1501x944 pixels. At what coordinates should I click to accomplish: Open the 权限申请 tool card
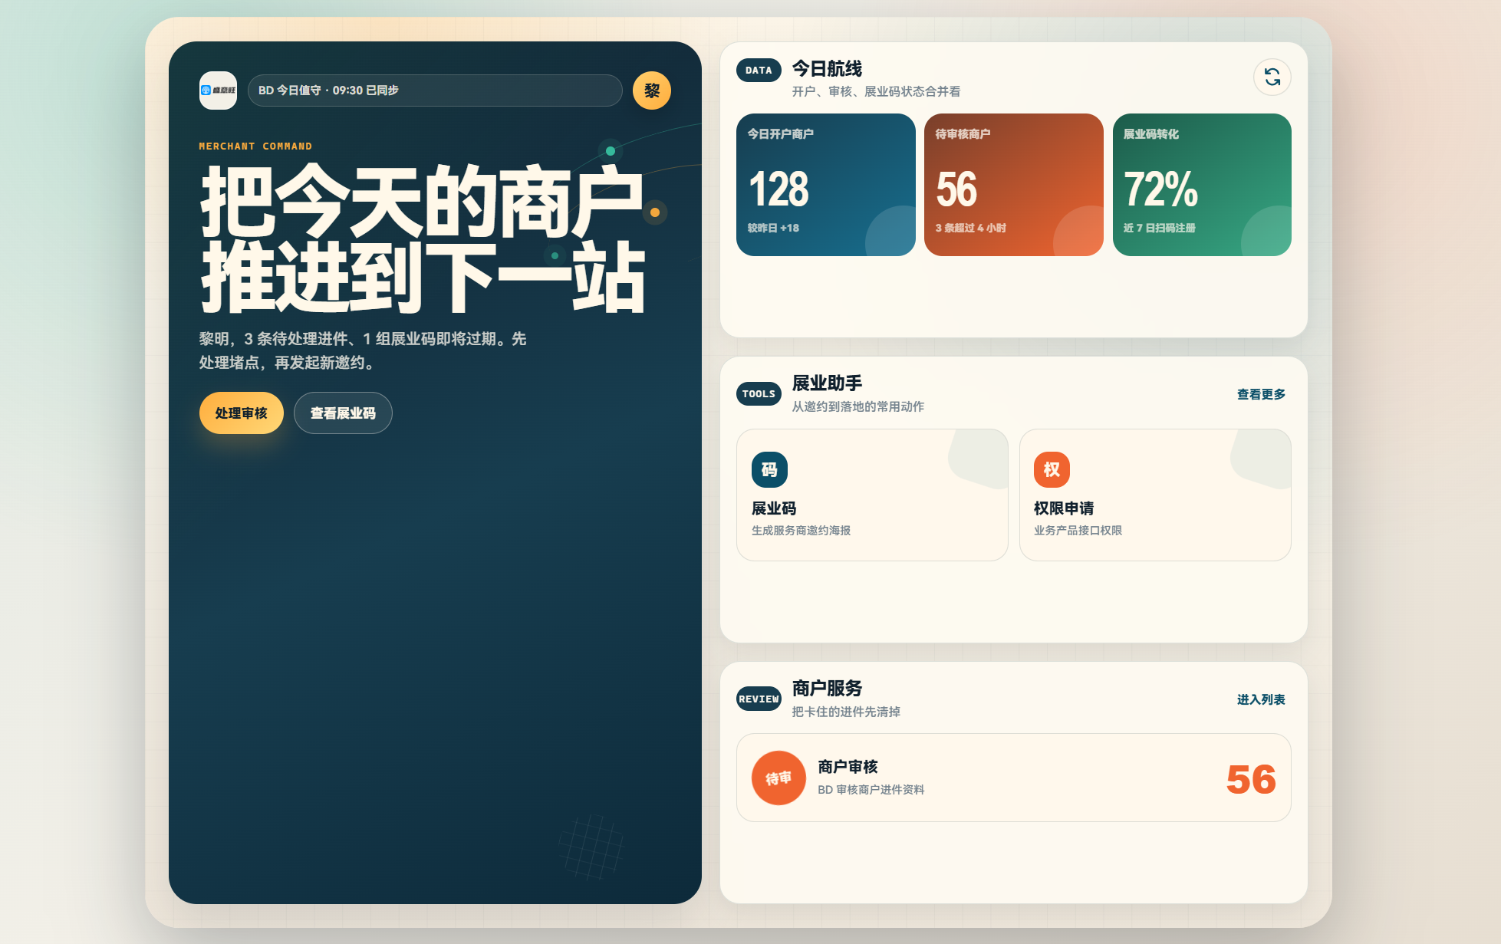tap(1155, 495)
